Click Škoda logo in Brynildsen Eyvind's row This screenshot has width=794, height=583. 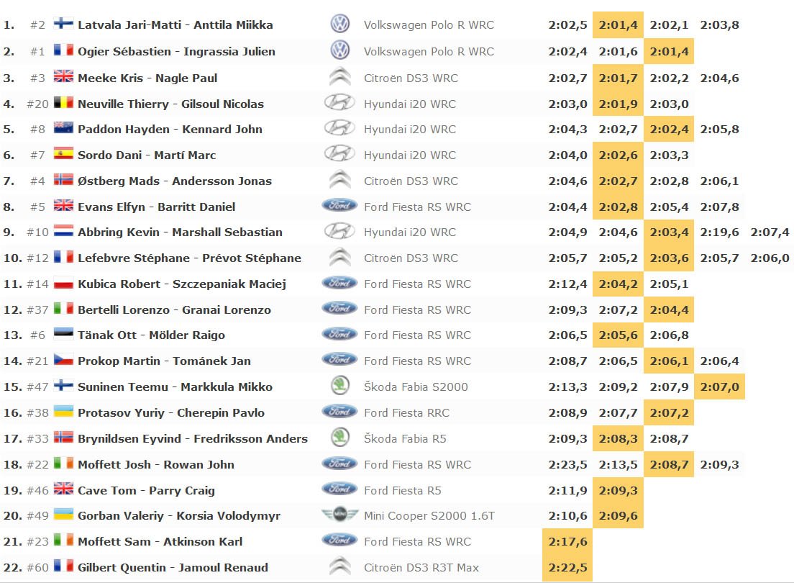pos(339,438)
